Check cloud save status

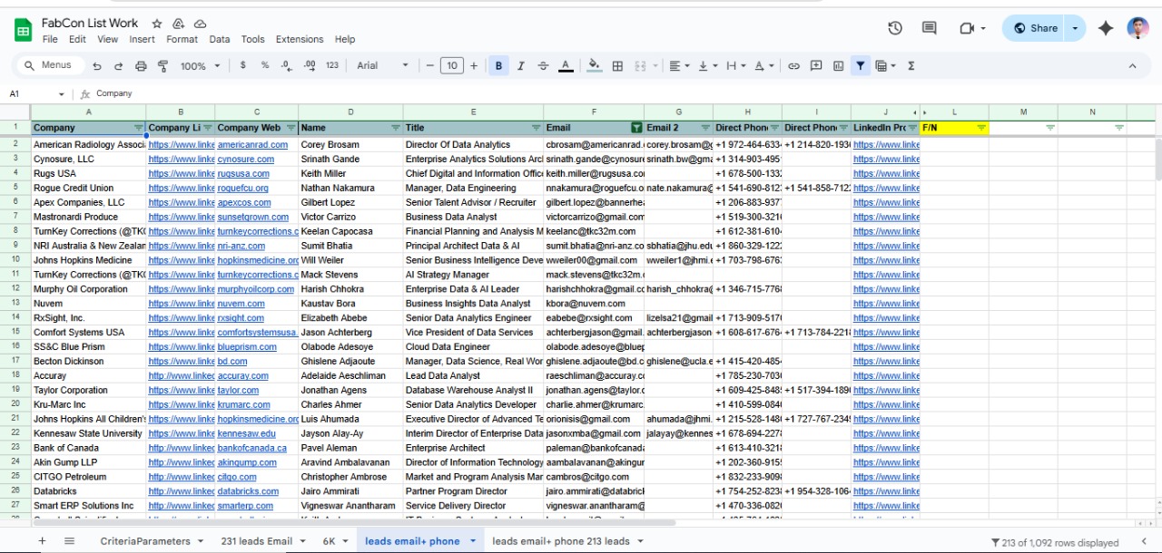pos(201,24)
